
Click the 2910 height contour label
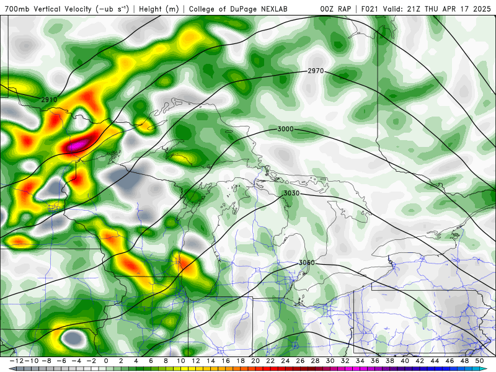tap(50, 100)
